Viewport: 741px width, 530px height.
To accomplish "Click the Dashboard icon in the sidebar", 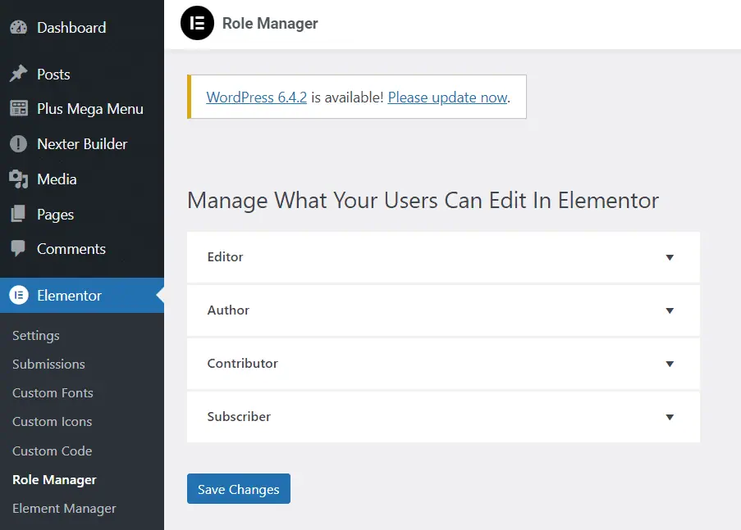I will point(18,27).
